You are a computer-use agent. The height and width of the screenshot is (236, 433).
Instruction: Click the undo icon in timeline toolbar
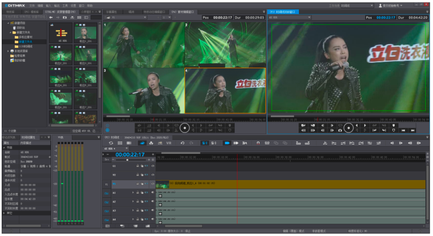pos(182,143)
